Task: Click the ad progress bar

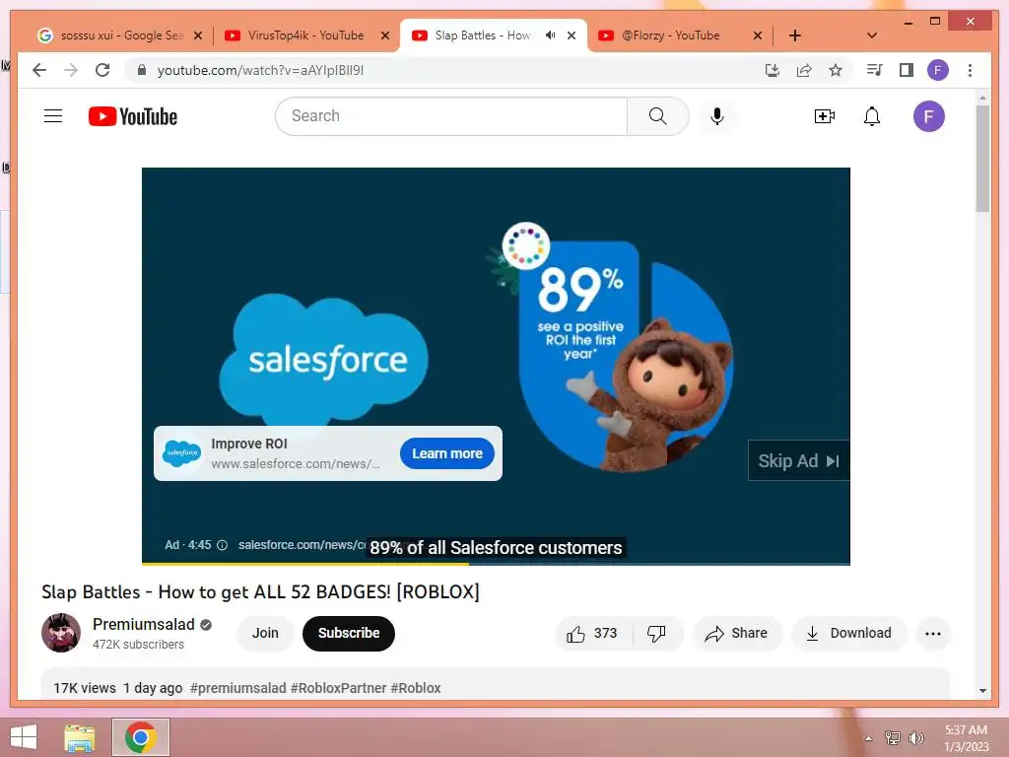Action: (x=496, y=564)
